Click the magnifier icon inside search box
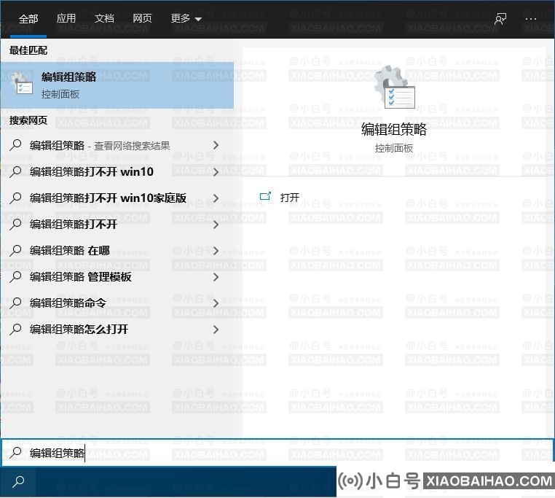Screen dimensions: 555x498 (15, 453)
